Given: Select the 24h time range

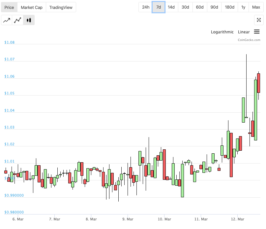Looking at the screenshot, I should [146, 7].
